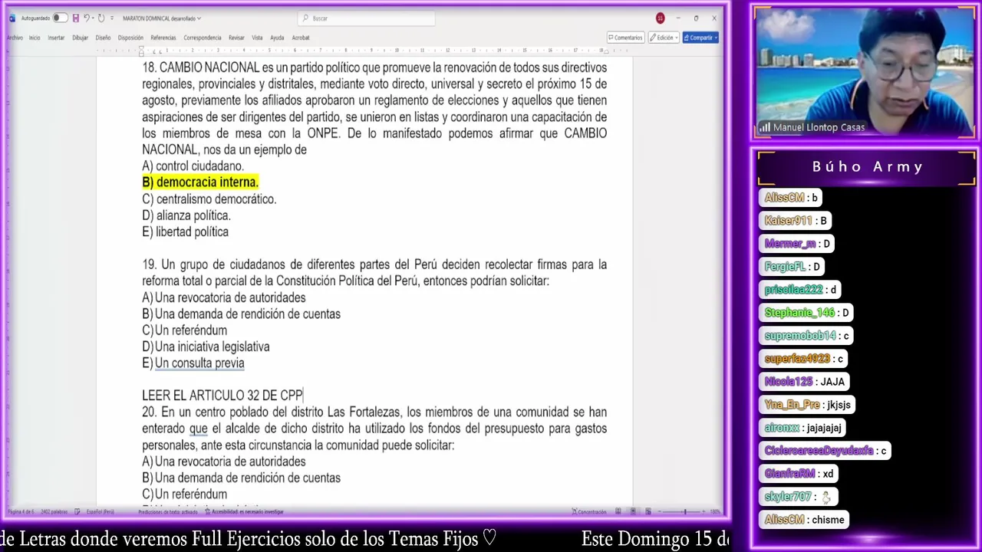Switch to the Correspondencia tab
Viewport: 982px width, 552px height.
pos(203,38)
